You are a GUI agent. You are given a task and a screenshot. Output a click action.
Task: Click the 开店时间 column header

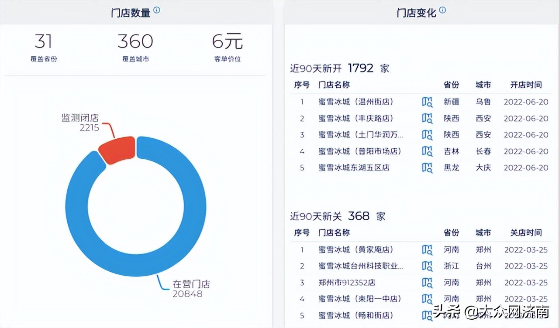point(526,85)
